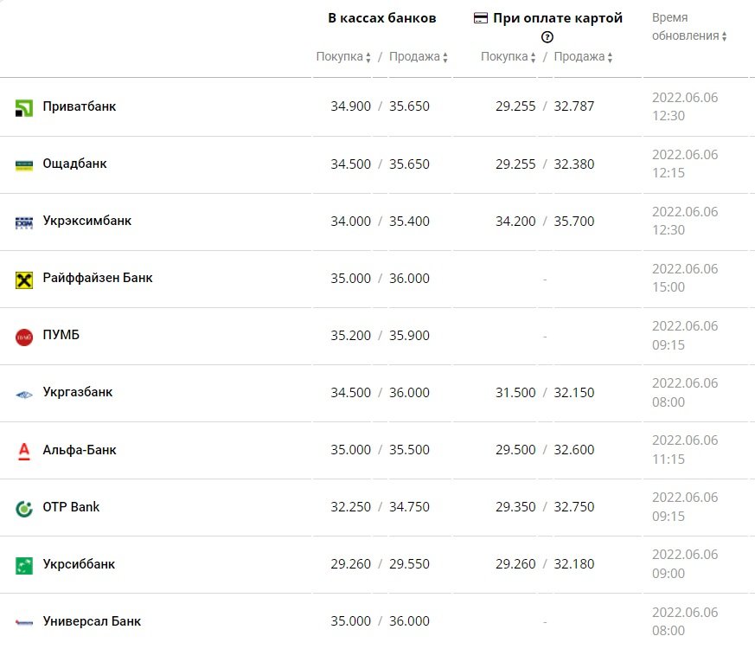Image resolution: width=755 pixels, height=649 pixels.
Task: Sort by card payment Продажа column
Action: pos(583,57)
